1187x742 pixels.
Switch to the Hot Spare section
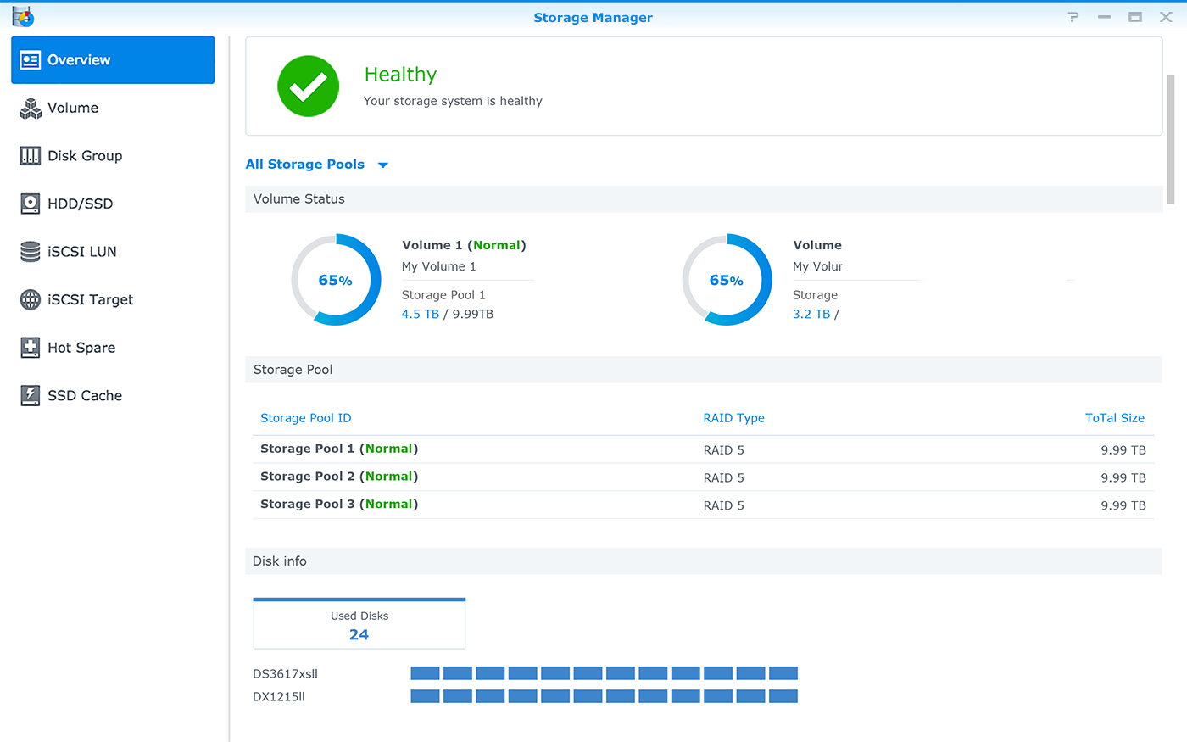30,347
